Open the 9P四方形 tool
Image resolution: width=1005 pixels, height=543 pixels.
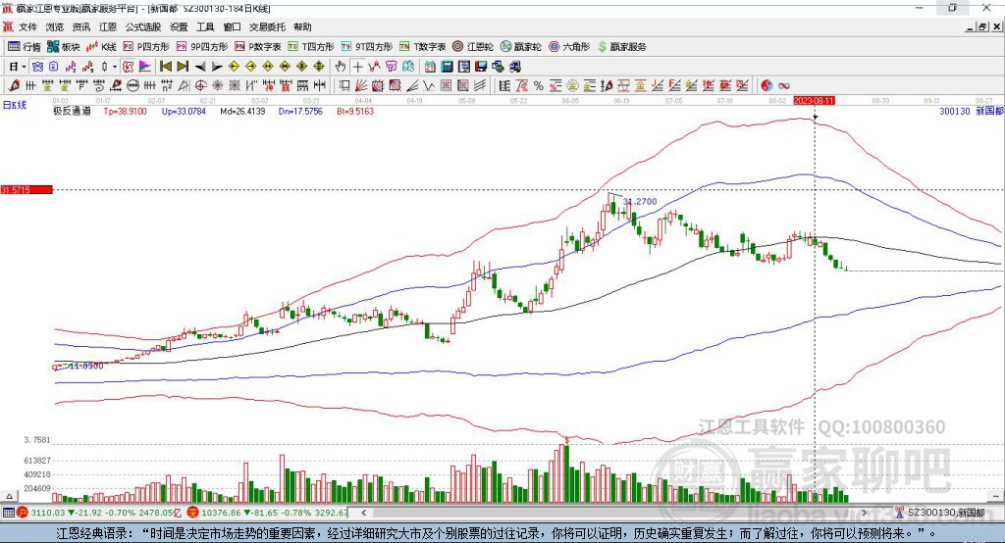202,47
